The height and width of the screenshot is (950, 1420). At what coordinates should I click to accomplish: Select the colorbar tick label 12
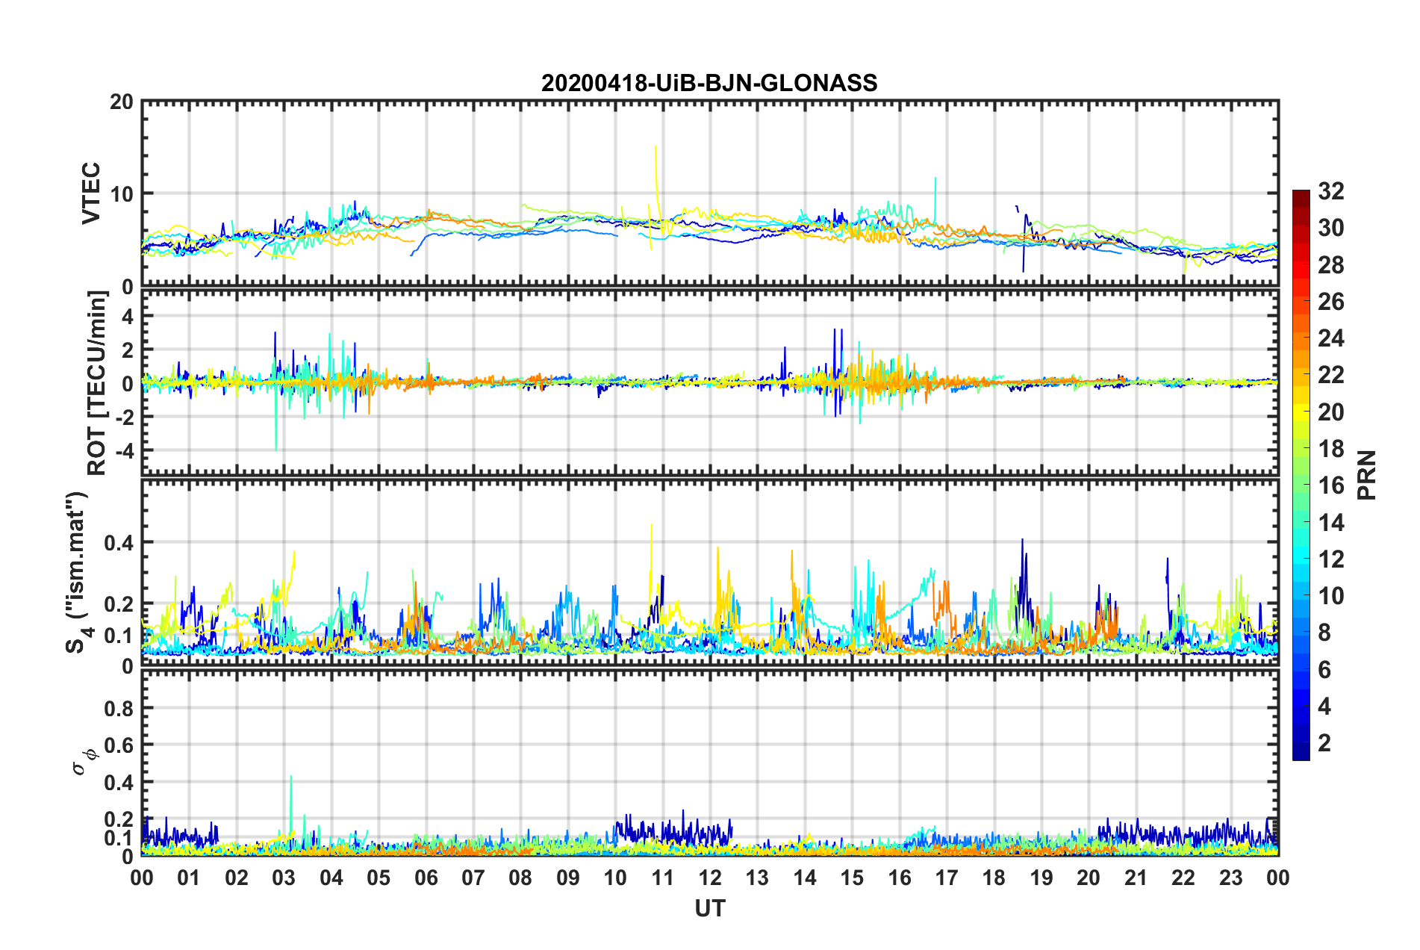coord(1330,559)
